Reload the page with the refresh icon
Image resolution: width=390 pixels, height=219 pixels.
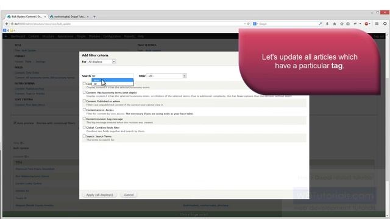(x=248, y=24)
